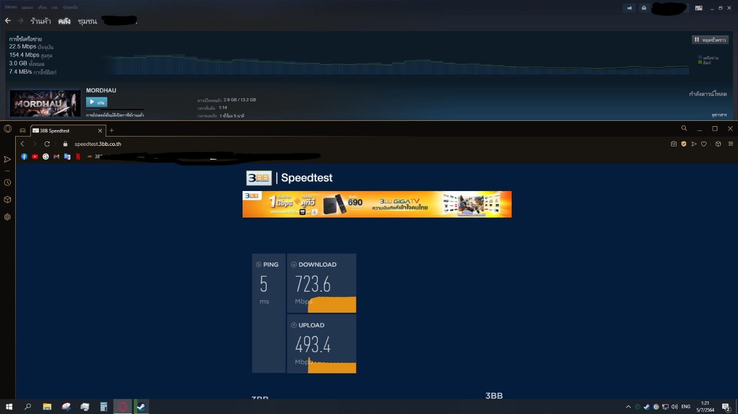Click the PING result panel
738x414 pixels.
tap(269, 313)
